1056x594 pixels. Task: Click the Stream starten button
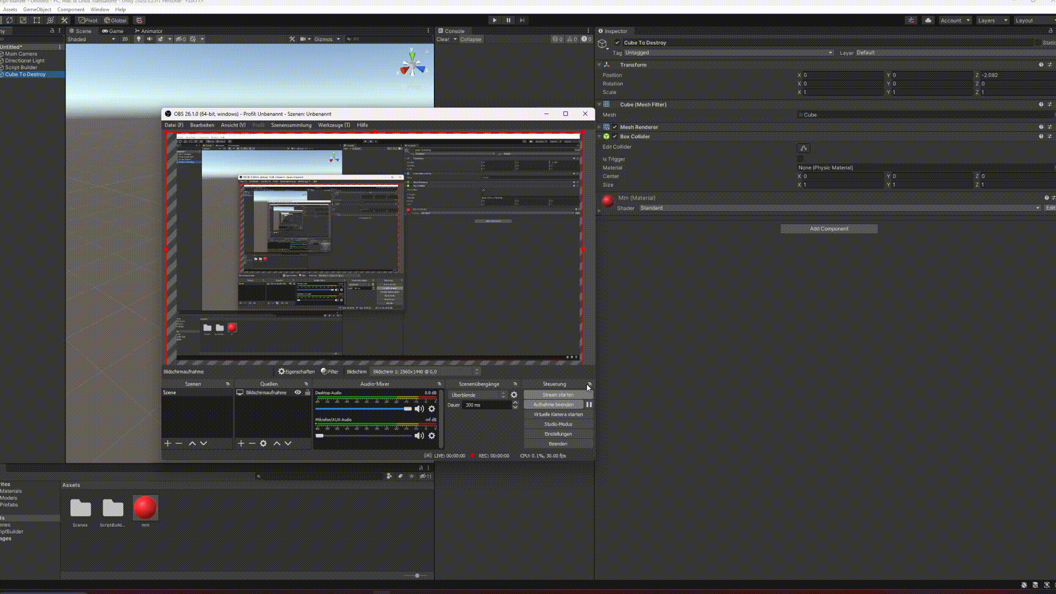[558, 394]
